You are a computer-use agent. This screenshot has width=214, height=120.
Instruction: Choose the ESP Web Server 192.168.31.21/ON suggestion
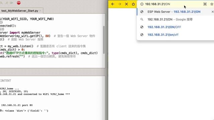click(175, 12)
